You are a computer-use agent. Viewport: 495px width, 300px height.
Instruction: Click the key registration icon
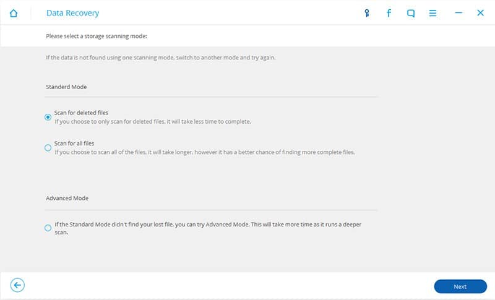(x=367, y=13)
